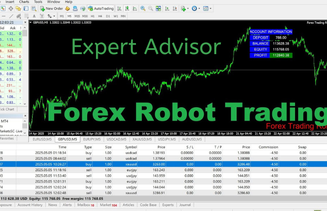This screenshot has width=327, height=211.
Task: Click the signals globe icon
Action: click(83, 9)
